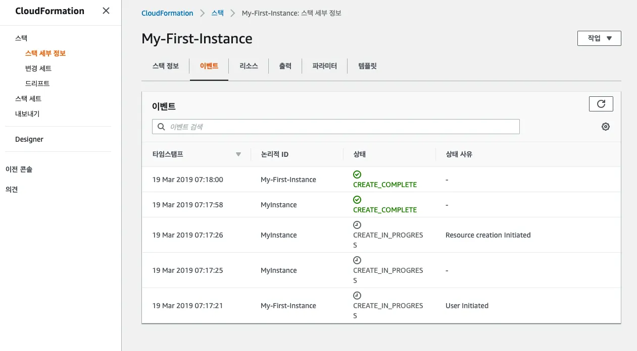Select the 이벤트 tab
This screenshot has height=351, width=637.
tap(209, 66)
